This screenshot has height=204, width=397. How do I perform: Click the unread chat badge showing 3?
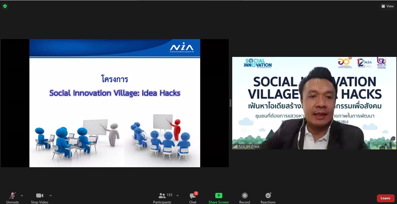click(196, 193)
